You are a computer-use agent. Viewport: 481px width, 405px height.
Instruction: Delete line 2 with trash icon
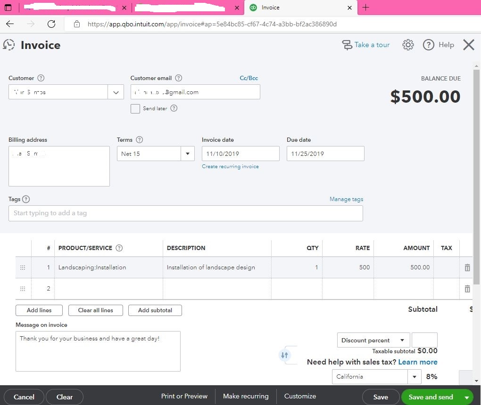point(467,289)
